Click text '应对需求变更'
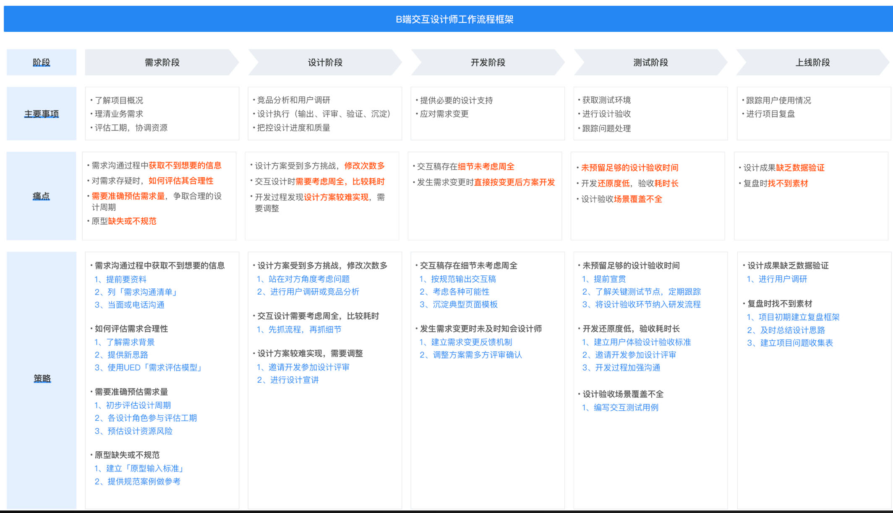The image size is (893, 513). [444, 114]
